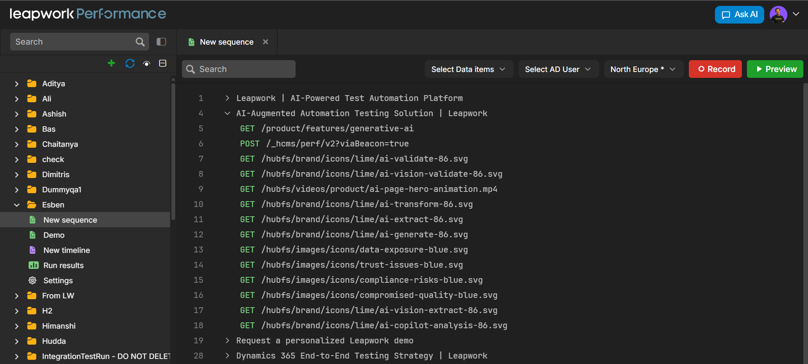Open Settings gear under Esben

(x=58, y=281)
